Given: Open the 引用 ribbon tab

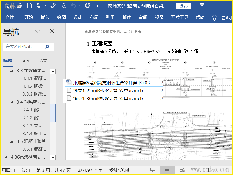Looking at the screenshot, I should (110, 17).
